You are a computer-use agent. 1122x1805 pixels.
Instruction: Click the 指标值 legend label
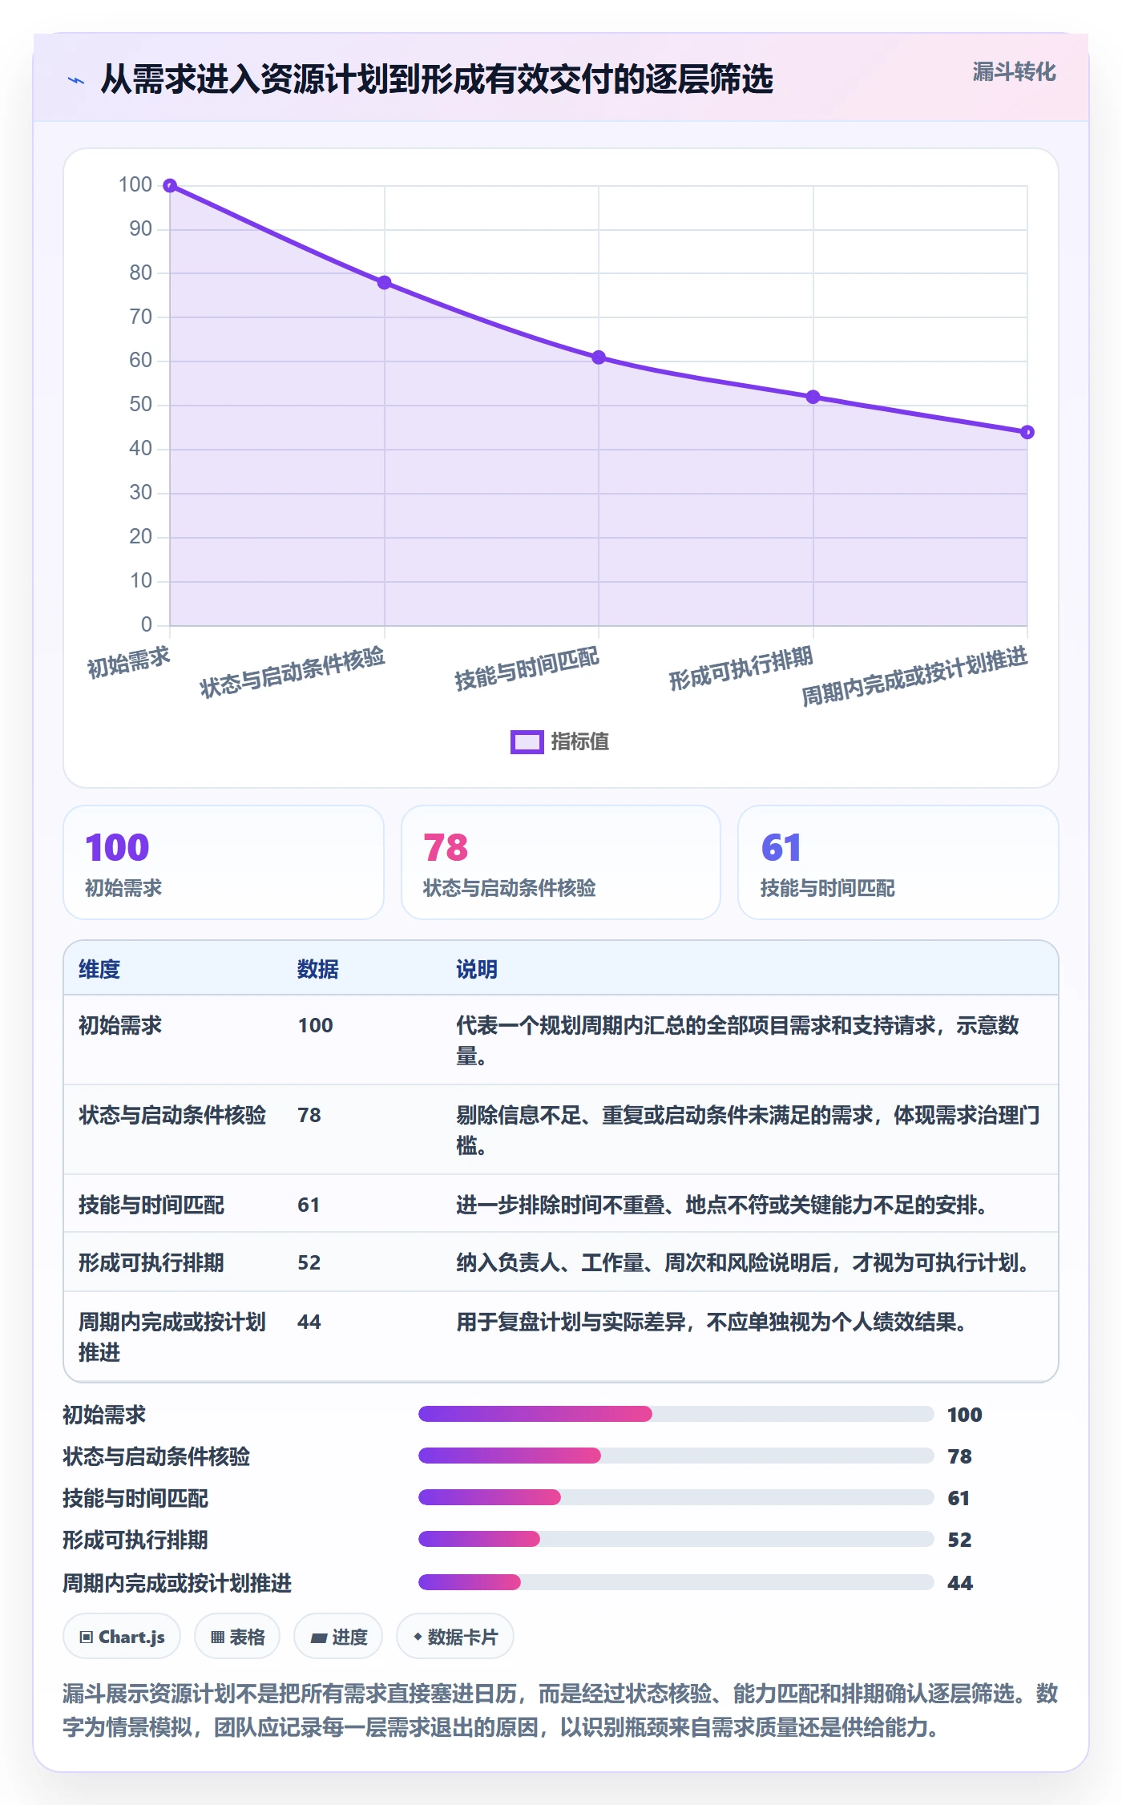(x=580, y=741)
